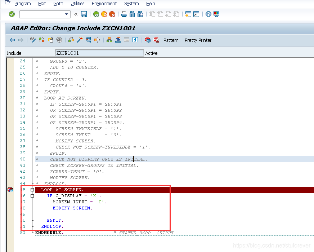Click the Set/Delete Session Breakpoint icon
Image resolution: width=314 pixels, height=252 pixels.
148,40
